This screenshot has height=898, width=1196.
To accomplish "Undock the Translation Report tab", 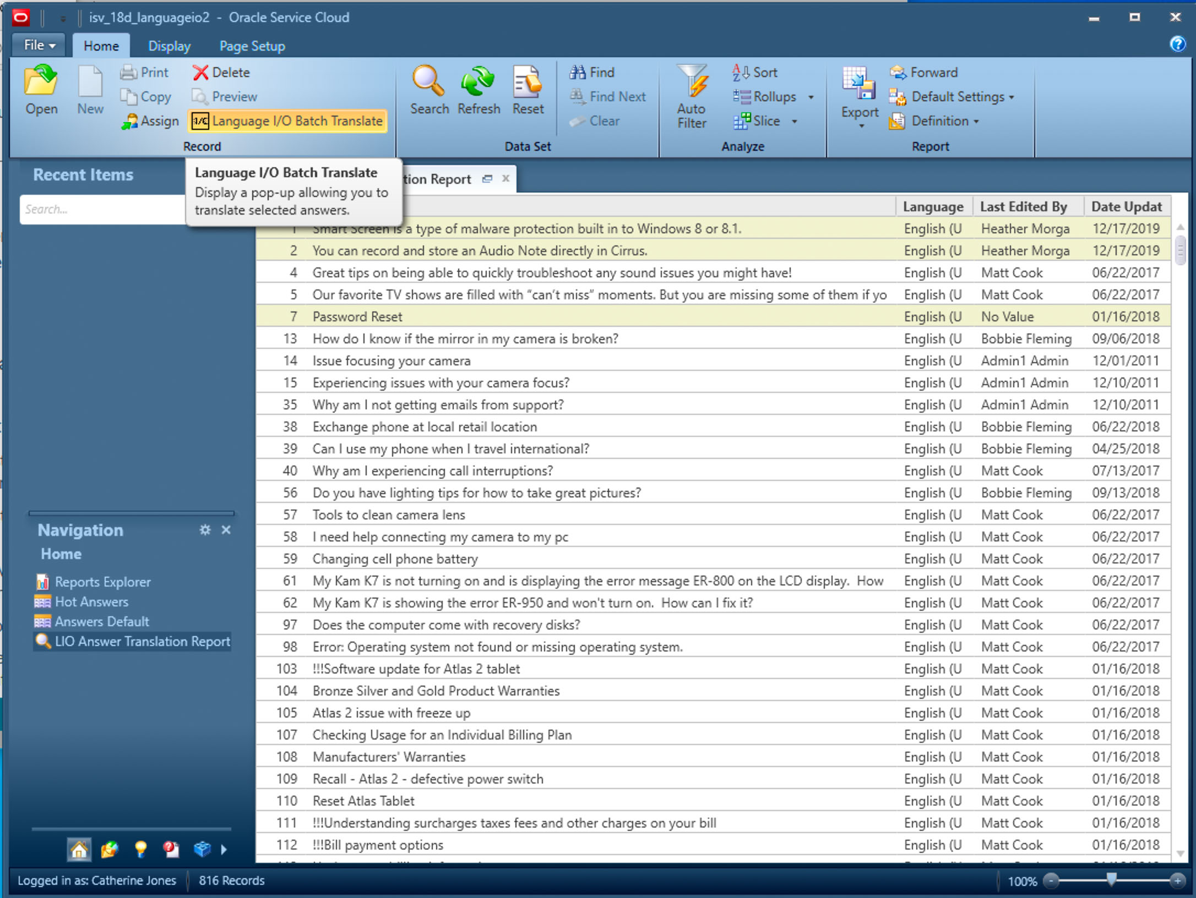I will (487, 179).
